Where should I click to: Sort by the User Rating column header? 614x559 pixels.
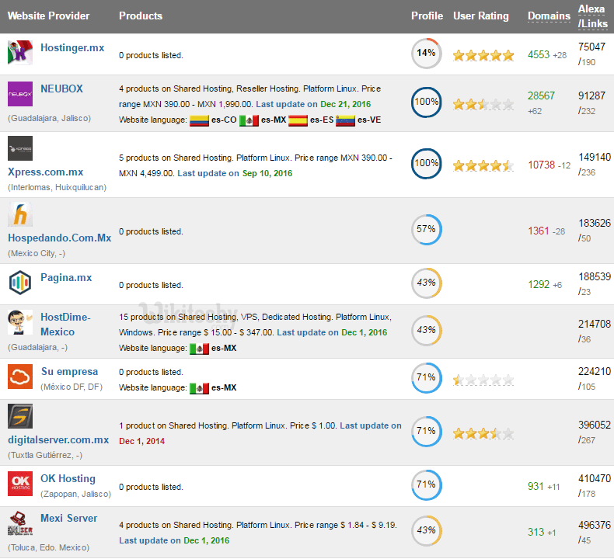[480, 16]
